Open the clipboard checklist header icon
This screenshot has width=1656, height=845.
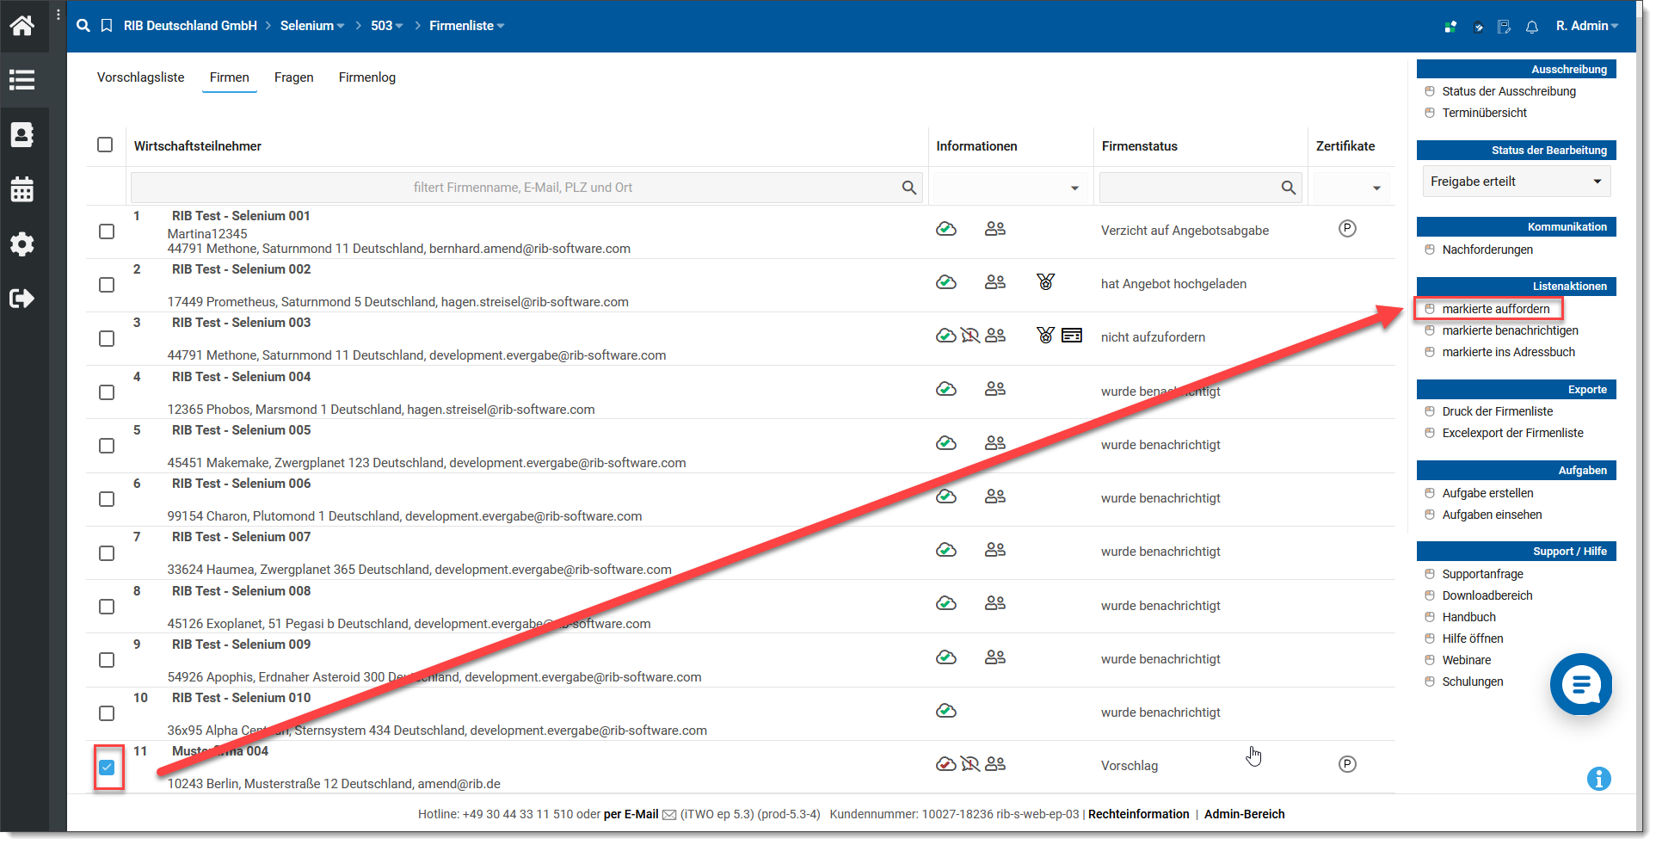pyautogui.click(x=1478, y=27)
